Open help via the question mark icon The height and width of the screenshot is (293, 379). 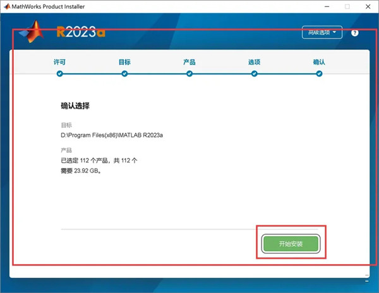coord(354,33)
